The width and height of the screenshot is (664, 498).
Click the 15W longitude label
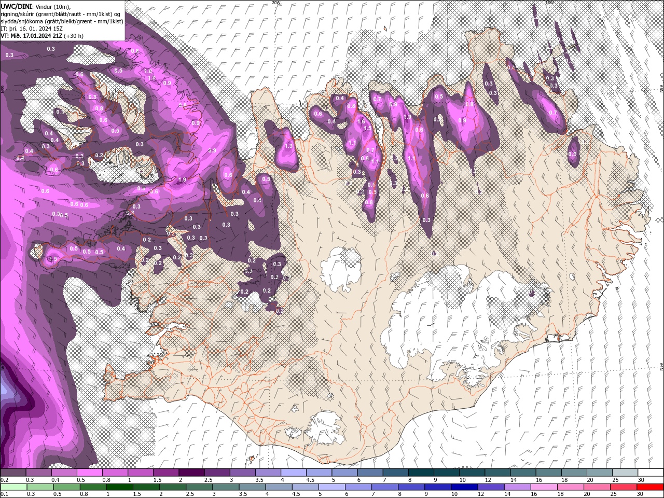click(550, 3)
